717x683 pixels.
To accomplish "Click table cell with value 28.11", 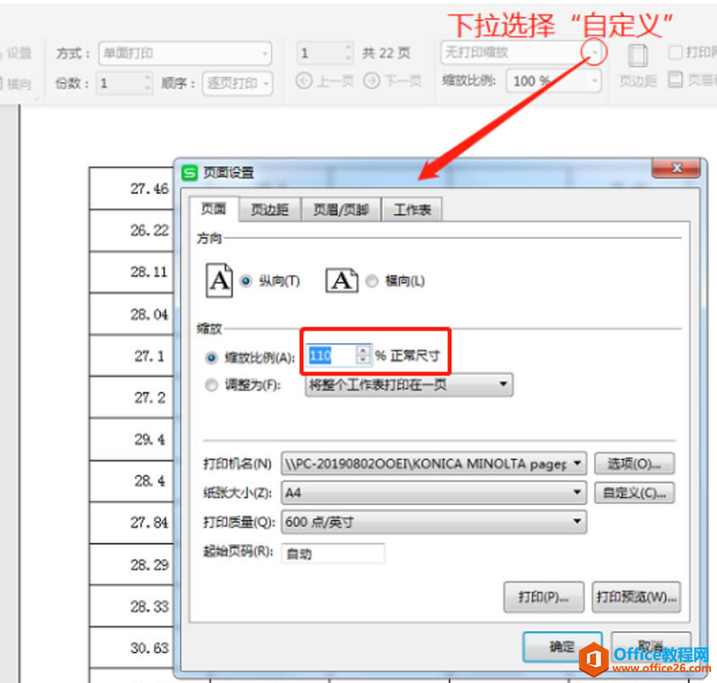I will [131, 272].
